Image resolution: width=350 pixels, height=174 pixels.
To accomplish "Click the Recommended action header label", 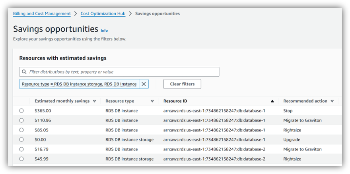I will pyautogui.click(x=305, y=101).
